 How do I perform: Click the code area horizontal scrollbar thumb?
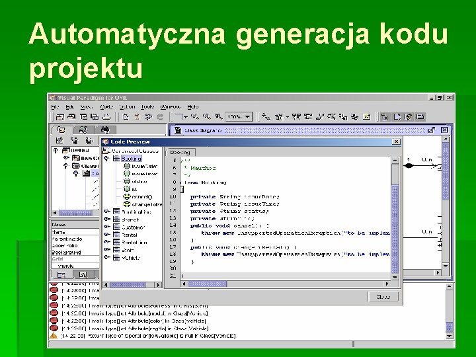208,284
